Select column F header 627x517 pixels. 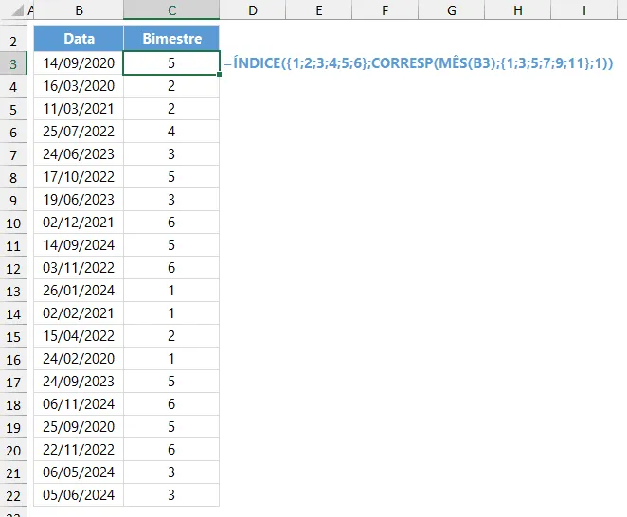point(385,10)
